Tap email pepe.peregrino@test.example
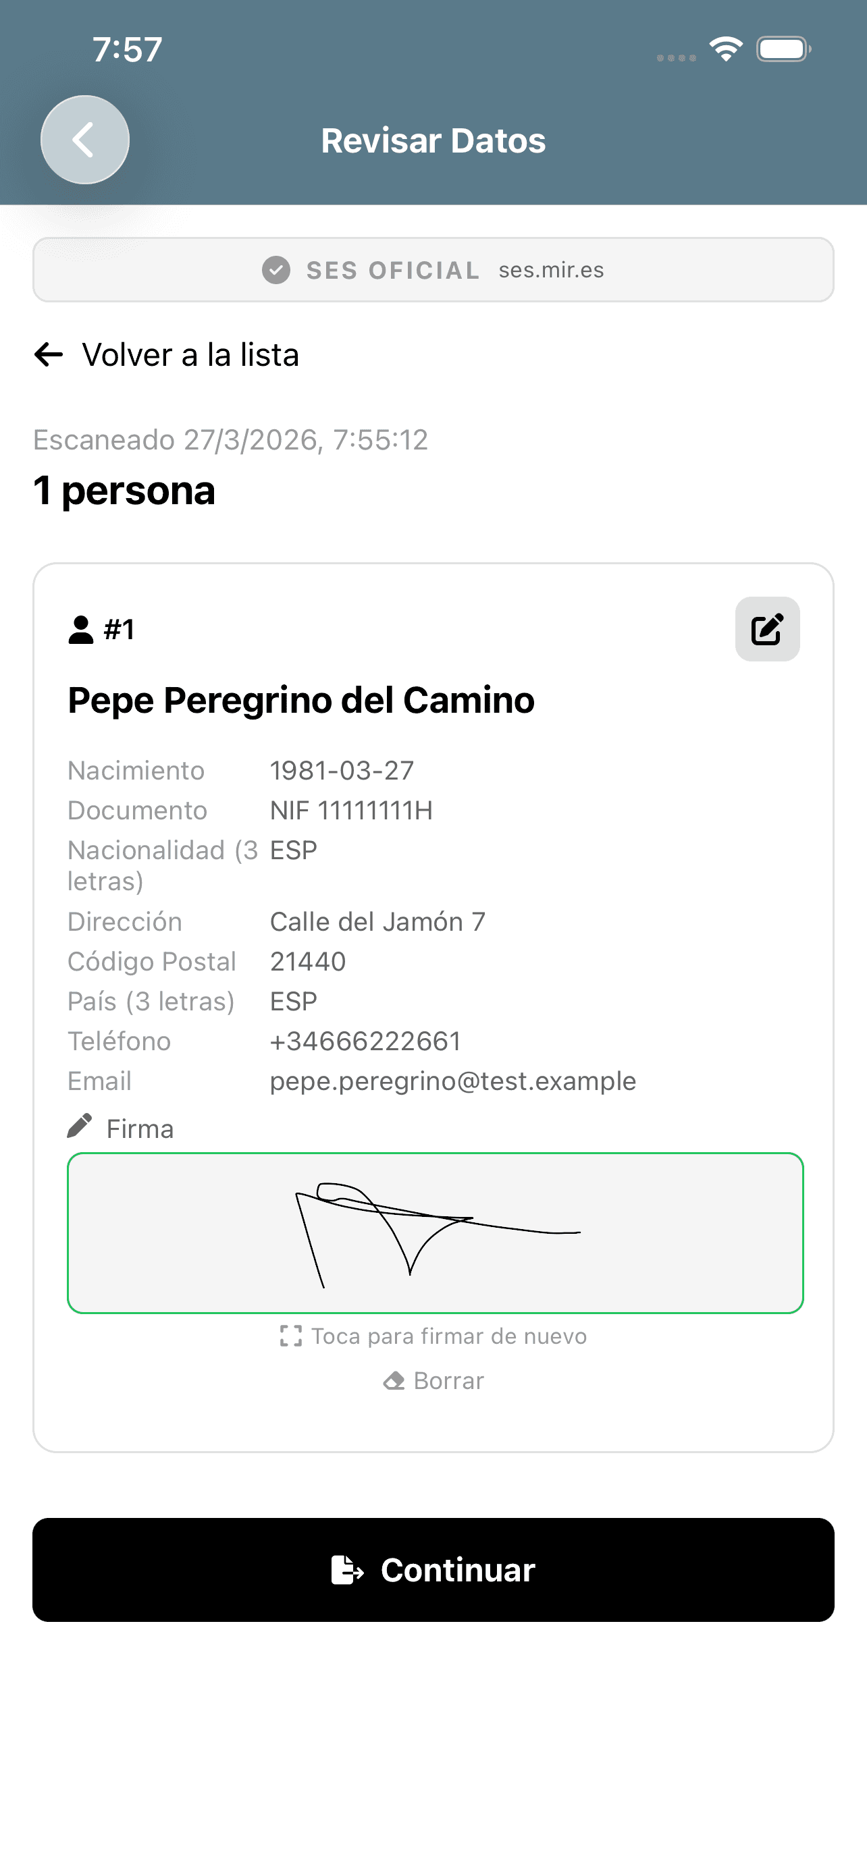 (x=452, y=1081)
